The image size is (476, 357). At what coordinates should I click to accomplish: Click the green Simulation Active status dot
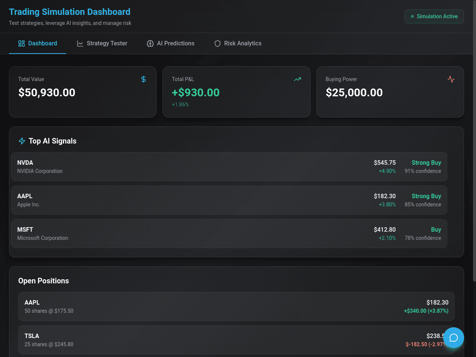pyautogui.click(x=412, y=16)
